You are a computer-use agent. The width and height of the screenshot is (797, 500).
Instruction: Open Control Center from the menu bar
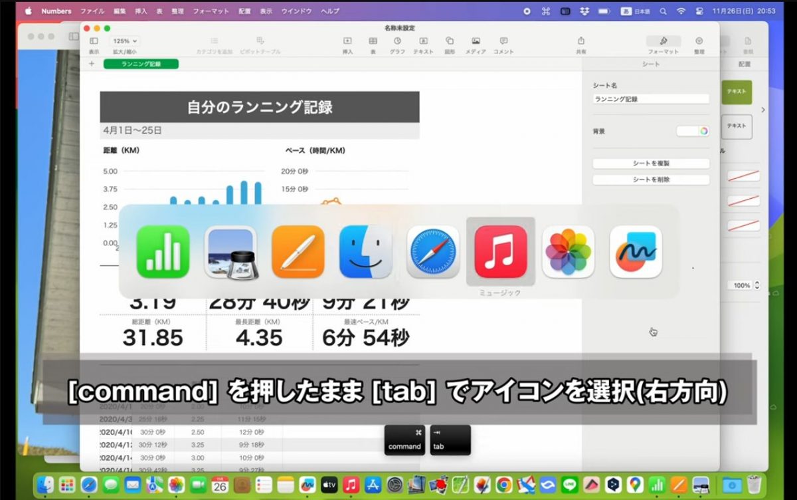coord(699,11)
